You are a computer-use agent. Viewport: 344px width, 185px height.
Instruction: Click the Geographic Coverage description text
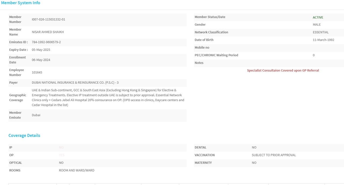click(108, 98)
